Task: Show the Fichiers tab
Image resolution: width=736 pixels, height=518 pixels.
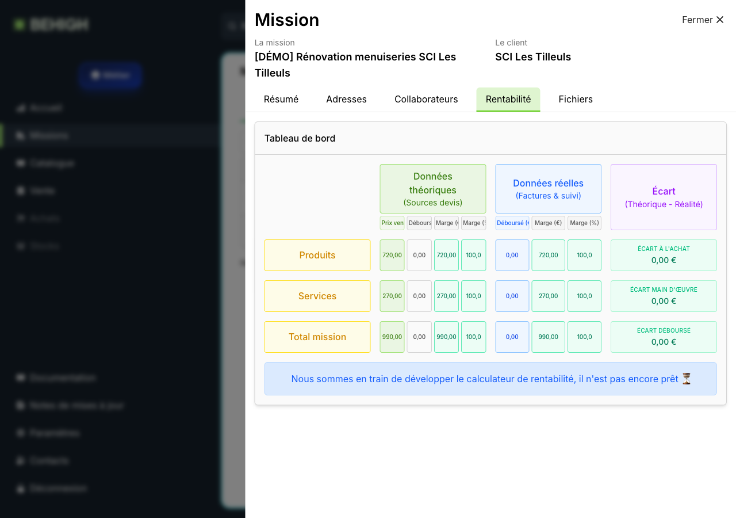Action: (x=576, y=99)
